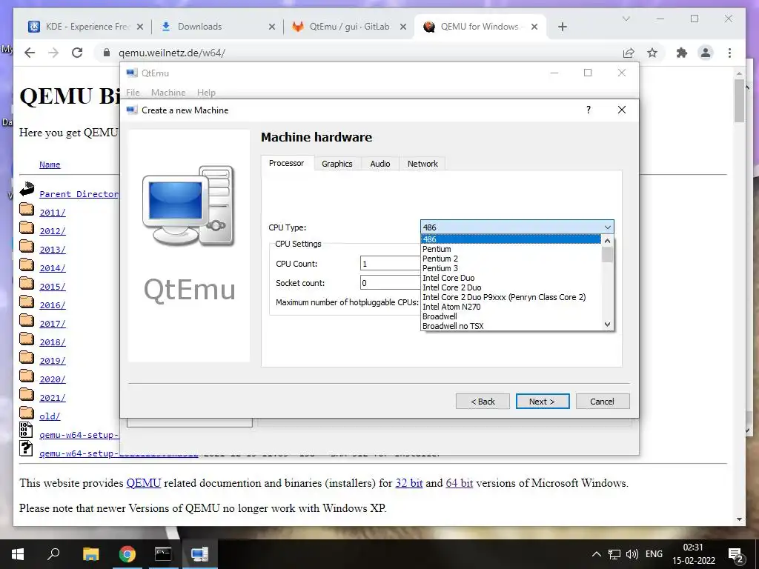The height and width of the screenshot is (569, 759).
Task: Click CPU list scroll up arrow
Action: click(608, 241)
